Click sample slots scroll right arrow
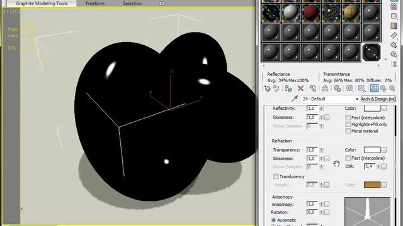 pos(379,65)
